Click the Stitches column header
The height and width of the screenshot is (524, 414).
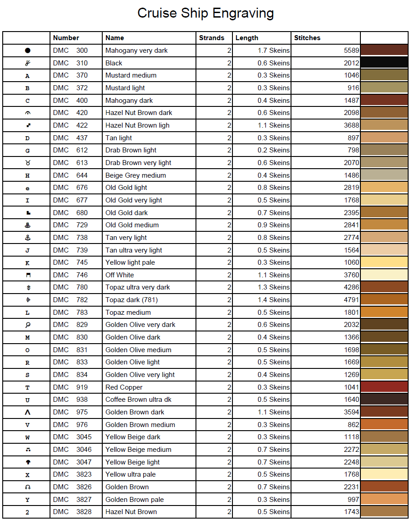click(x=307, y=38)
